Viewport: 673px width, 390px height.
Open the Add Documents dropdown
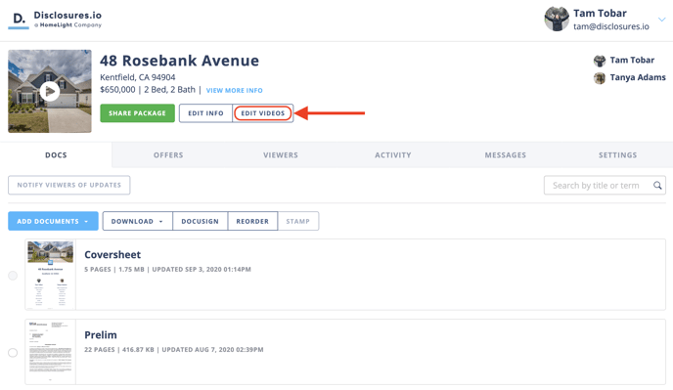tap(53, 221)
